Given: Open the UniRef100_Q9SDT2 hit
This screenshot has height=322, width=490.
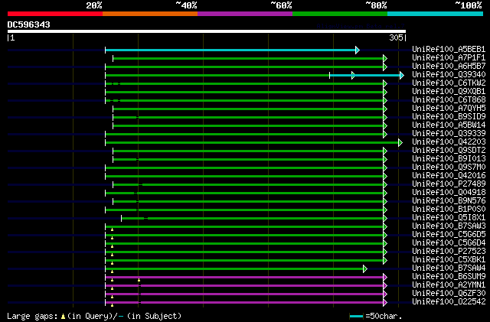Looking at the screenshot, I should coord(449,151).
